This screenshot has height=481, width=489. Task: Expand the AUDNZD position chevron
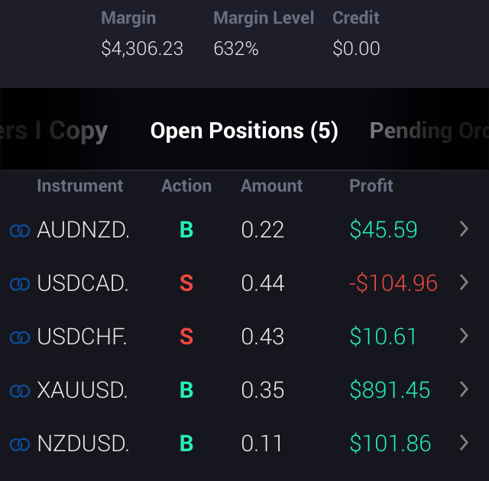(464, 229)
